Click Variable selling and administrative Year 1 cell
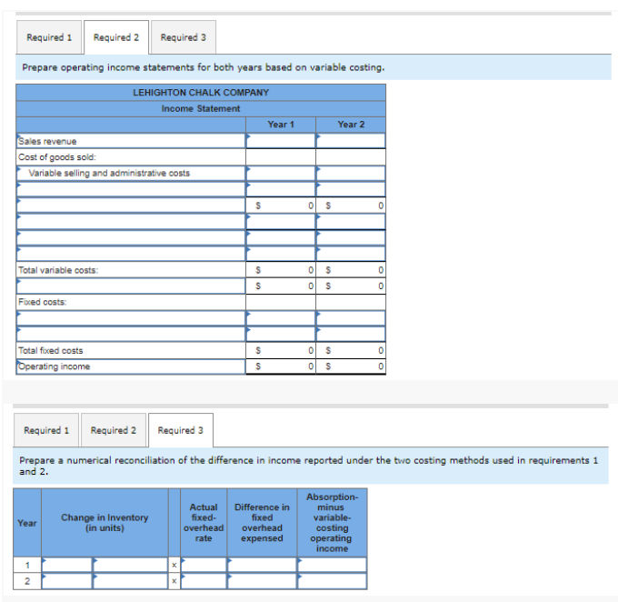618x602 pixels. tap(281, 173)
